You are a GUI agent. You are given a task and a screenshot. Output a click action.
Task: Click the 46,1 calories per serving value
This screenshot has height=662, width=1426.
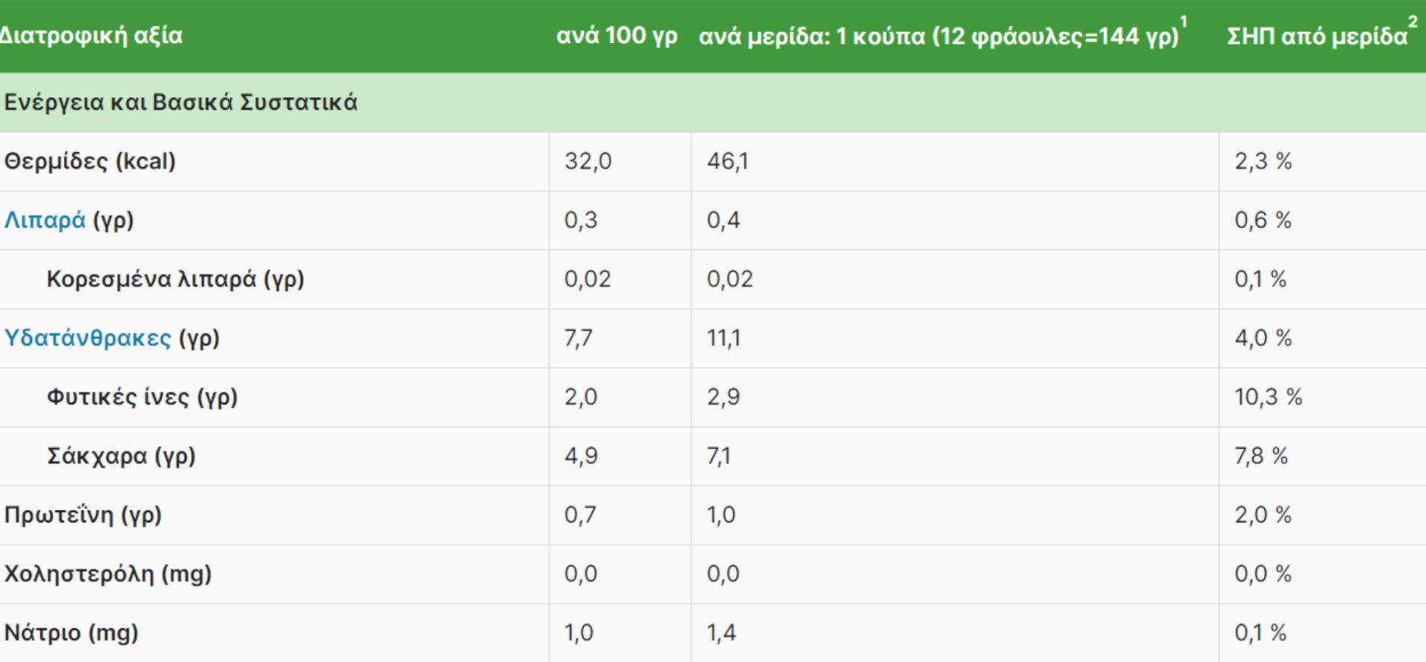(727, 162)
